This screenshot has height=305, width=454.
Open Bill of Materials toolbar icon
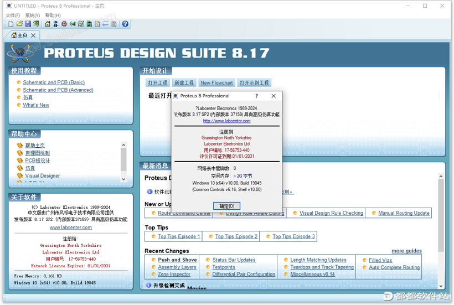pyautogui.click(x=97, y=24)
